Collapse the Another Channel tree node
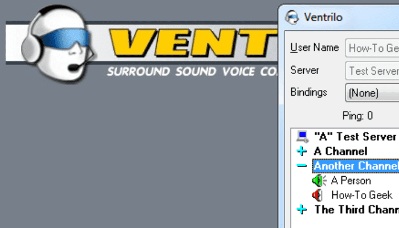 [x=302, y=166]
